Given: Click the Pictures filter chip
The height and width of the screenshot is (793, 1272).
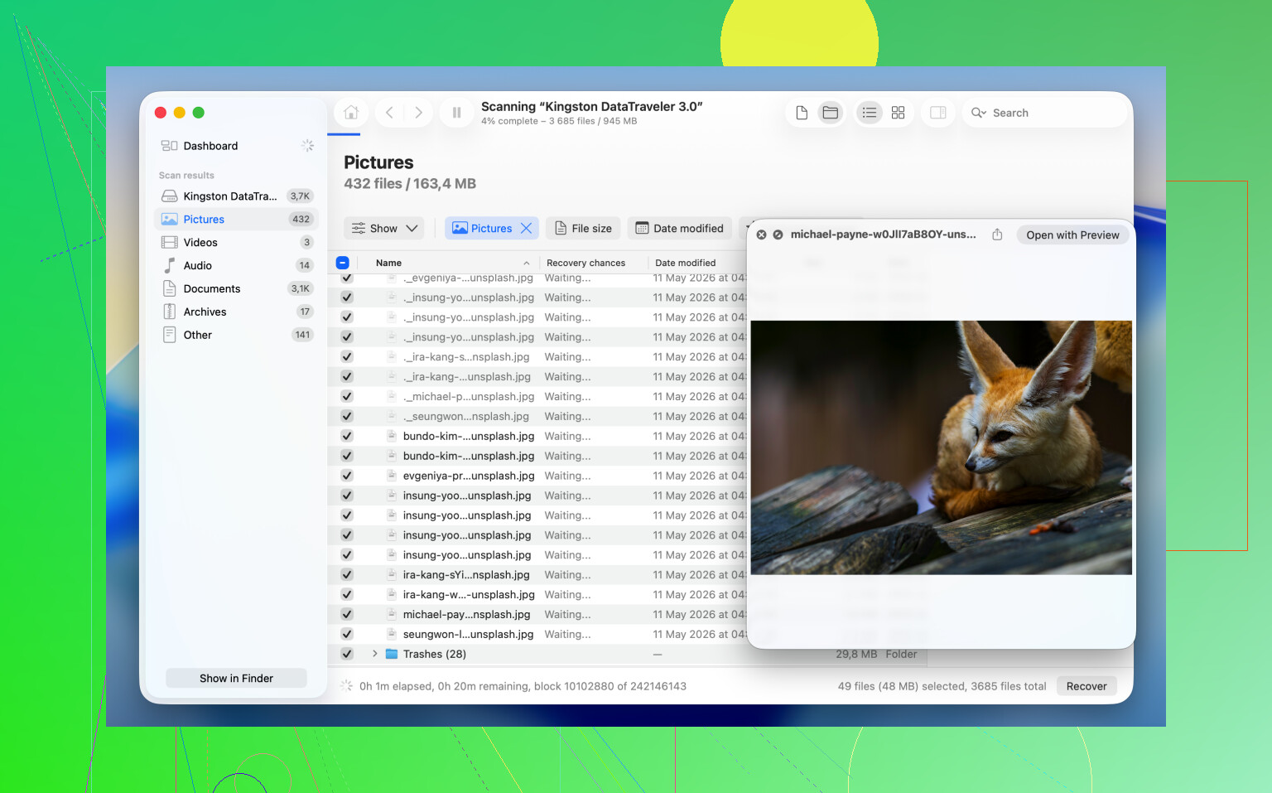Looking at the screenshot, I should (492, 229).
